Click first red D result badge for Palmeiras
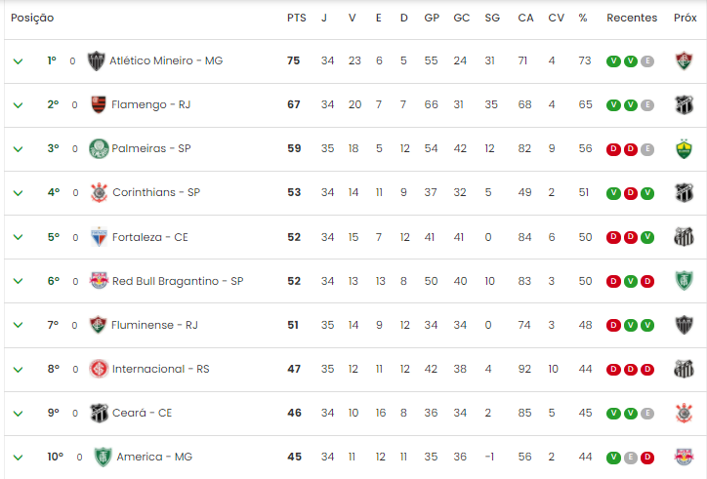 613,149
